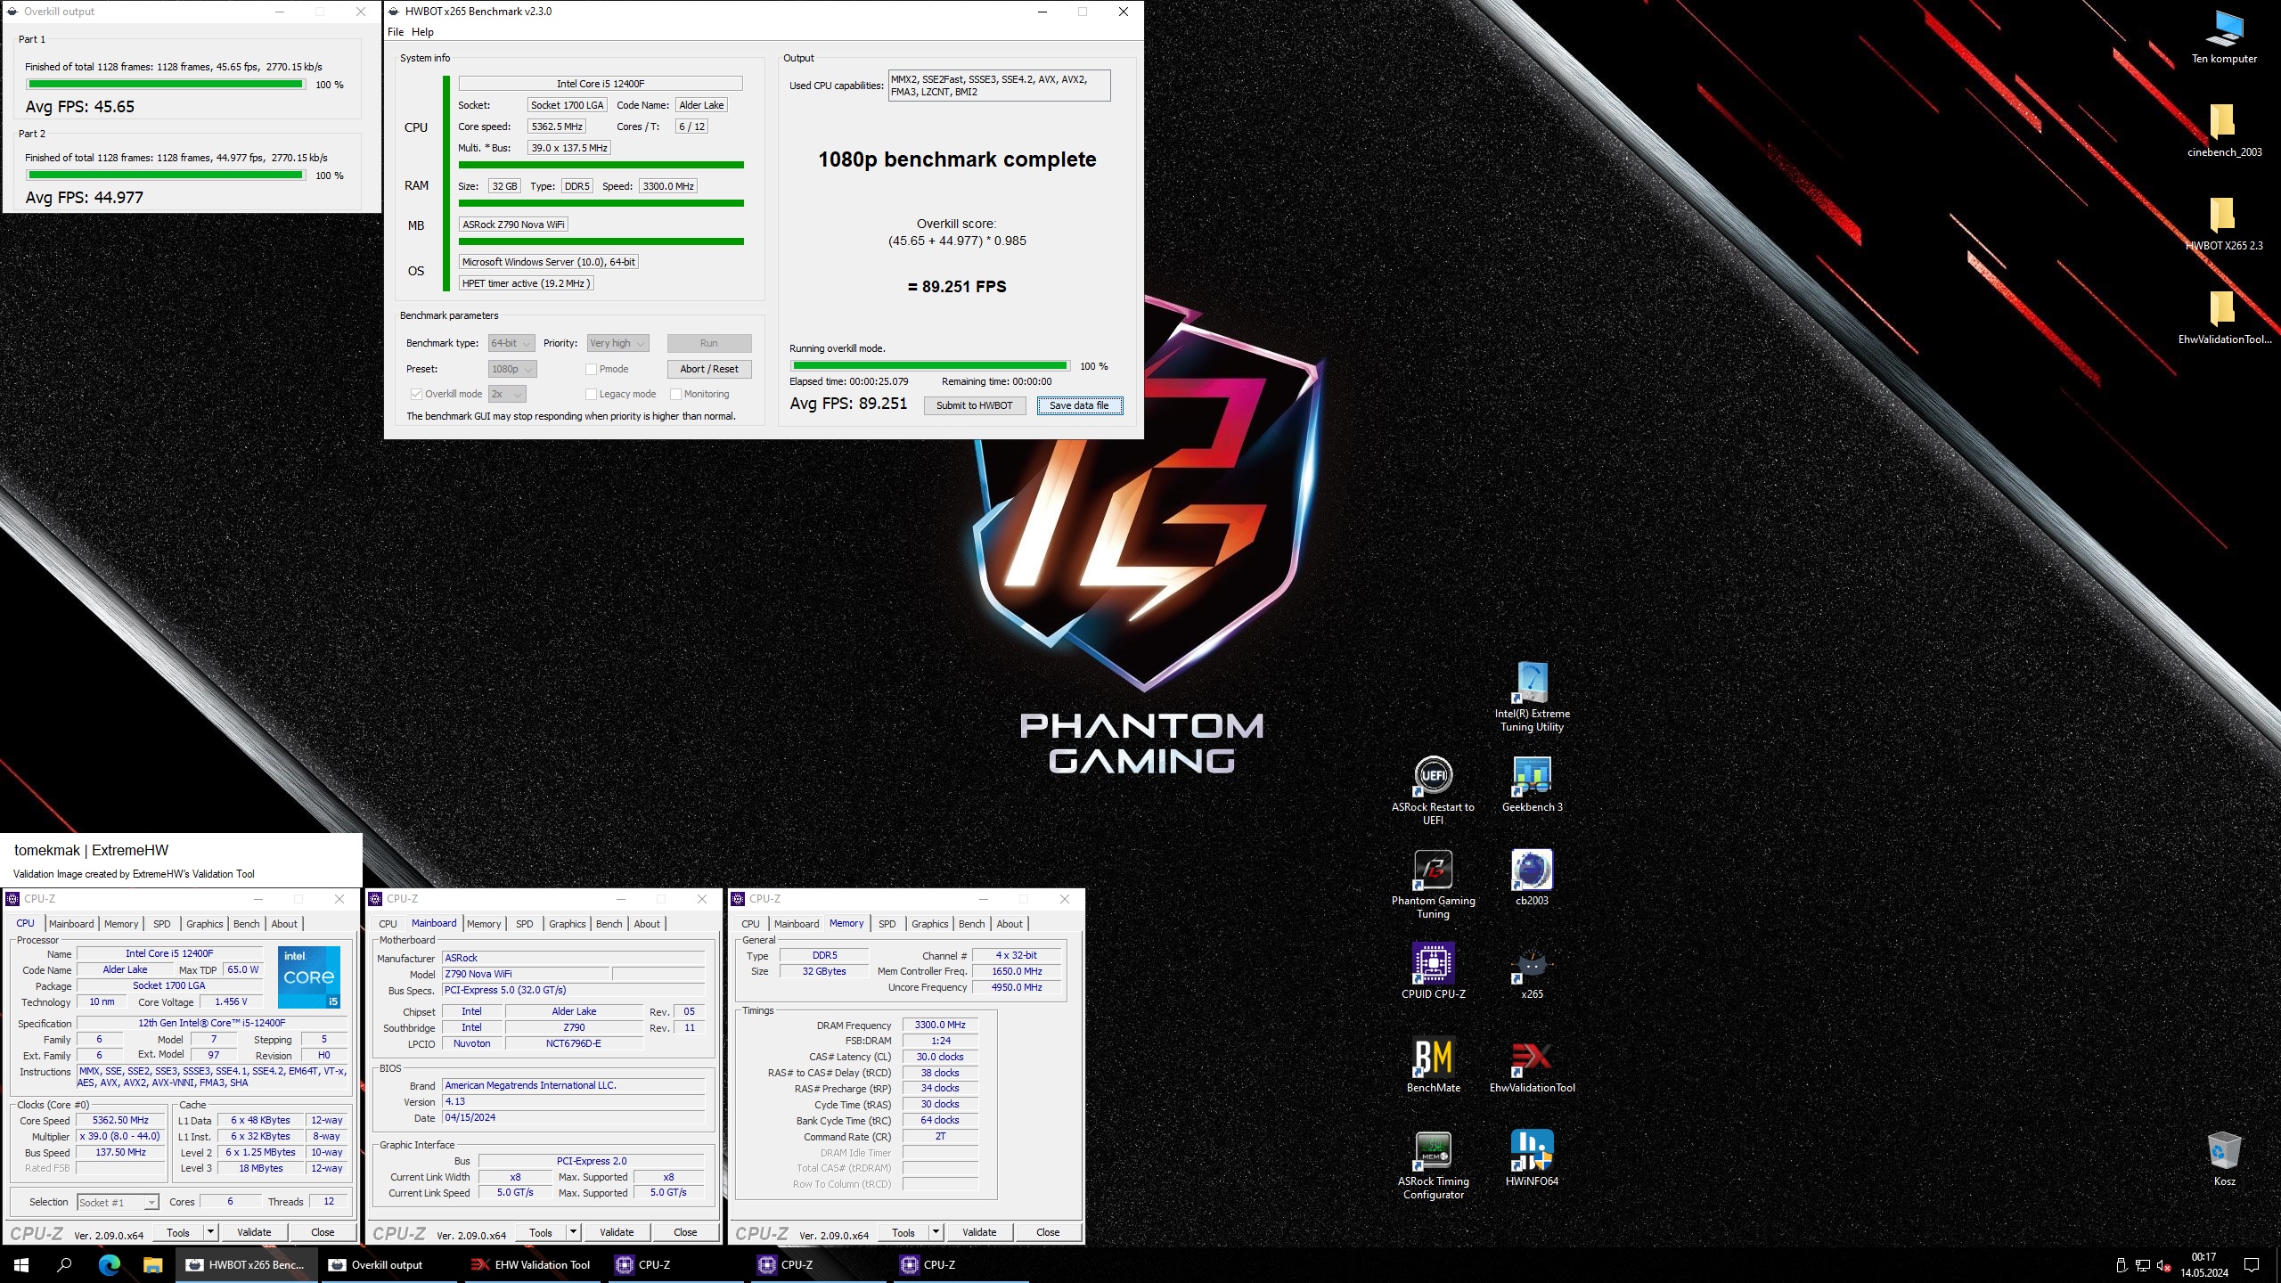Switch to Overkill output taskbar item
2281x1283 pixels.
tap(388, 1264)
